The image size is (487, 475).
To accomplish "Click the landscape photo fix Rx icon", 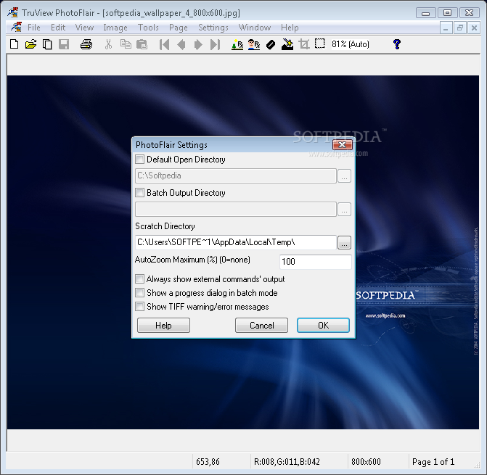I will click(x=237, y=44).
